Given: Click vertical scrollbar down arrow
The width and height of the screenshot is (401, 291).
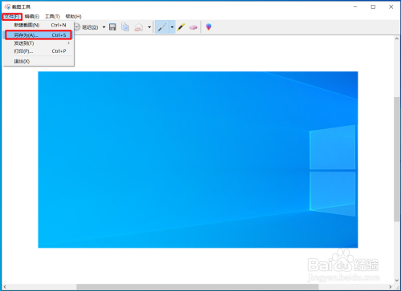Looking at the screenshot, I should click(x=397, y=281).
